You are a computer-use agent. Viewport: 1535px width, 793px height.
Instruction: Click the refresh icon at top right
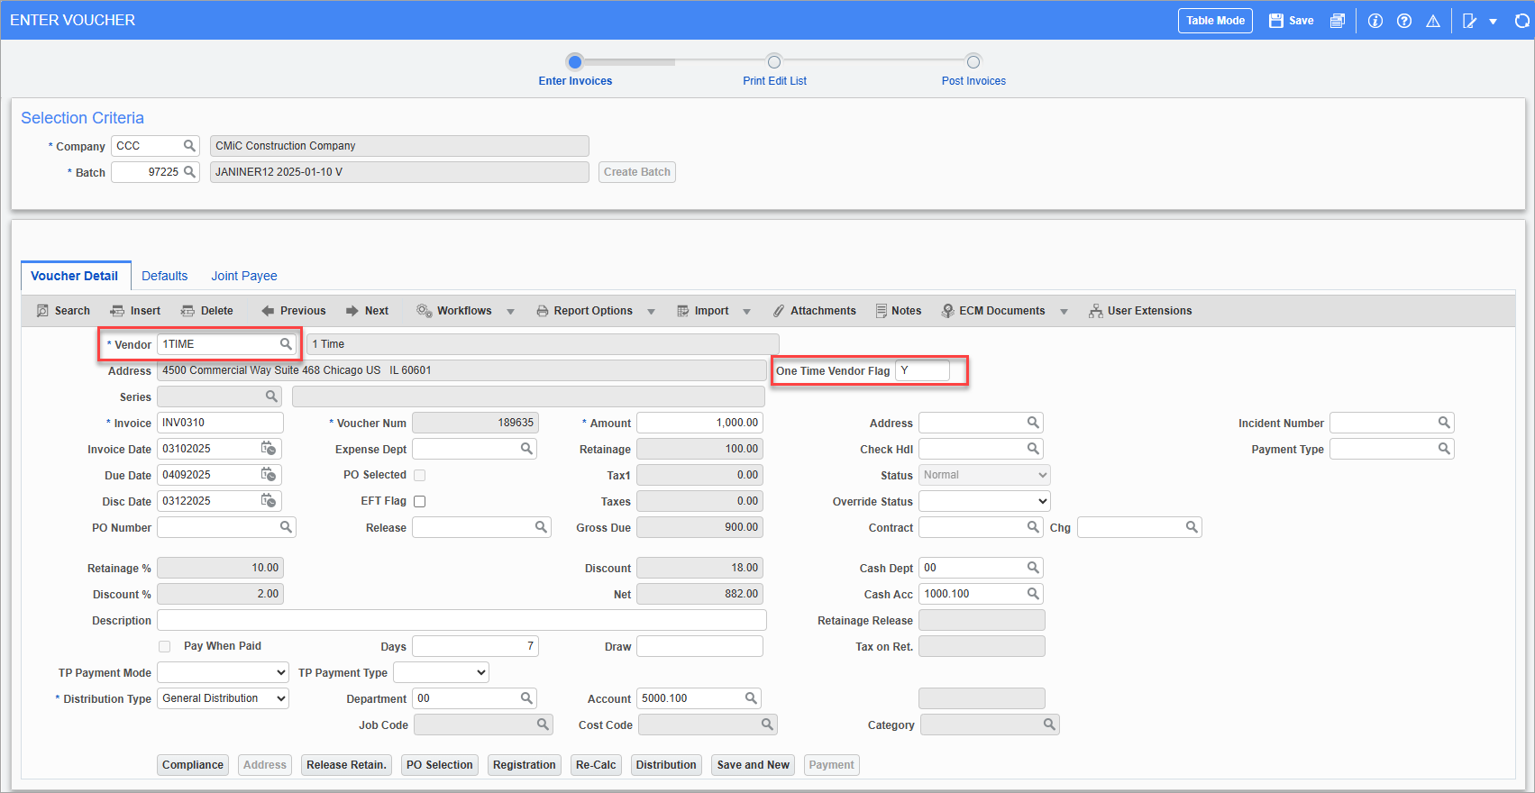(x=1522, y=21)
